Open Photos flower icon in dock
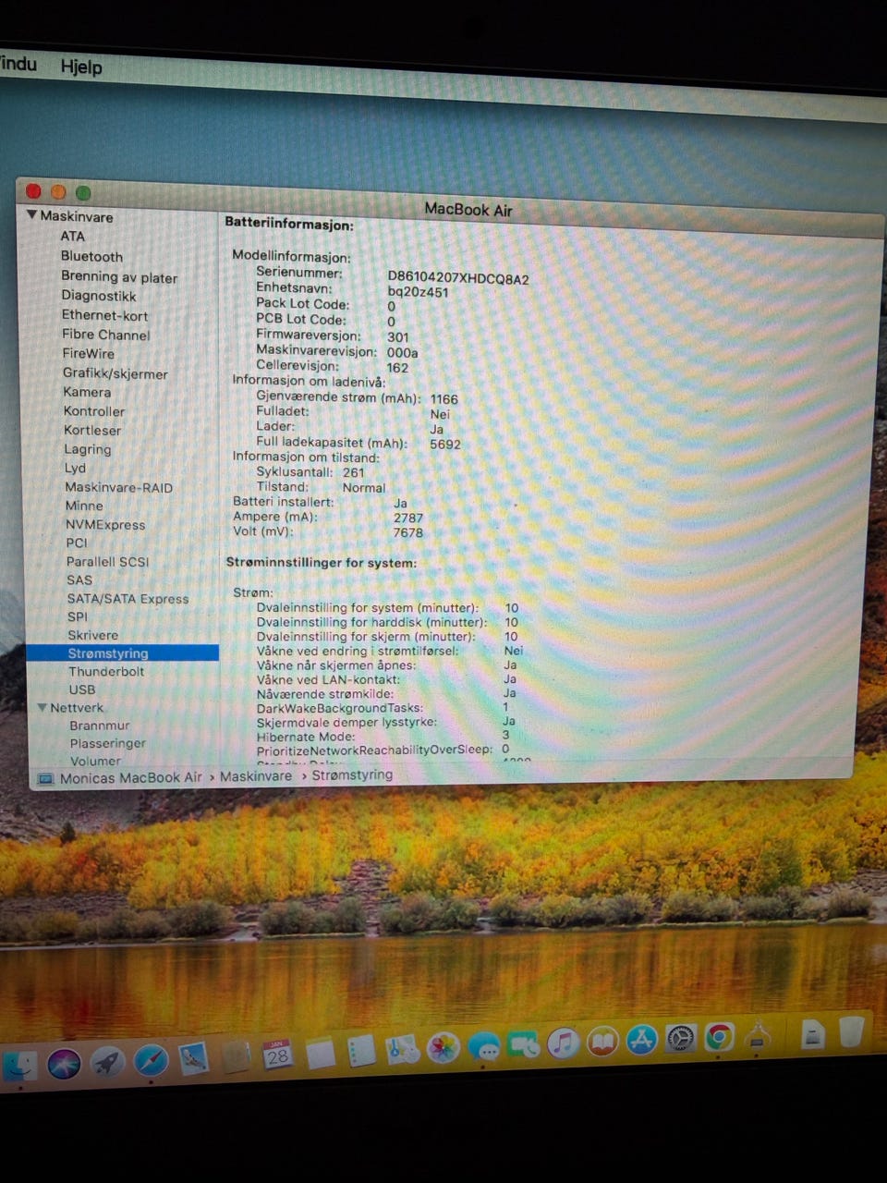887x1183 pixels. pyautogui.click(x=443, y=1047)
